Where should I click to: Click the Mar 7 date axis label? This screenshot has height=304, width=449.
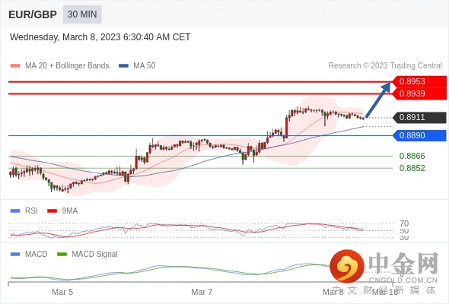(202, 292)
